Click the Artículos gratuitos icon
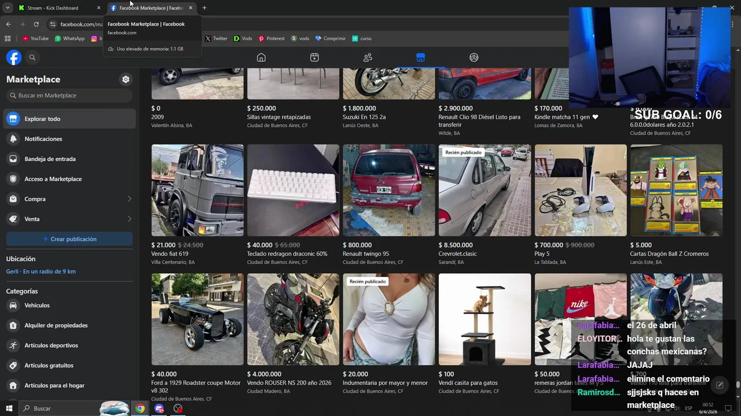Viewport: 741px width, 416px height. [x=13, y=365]
